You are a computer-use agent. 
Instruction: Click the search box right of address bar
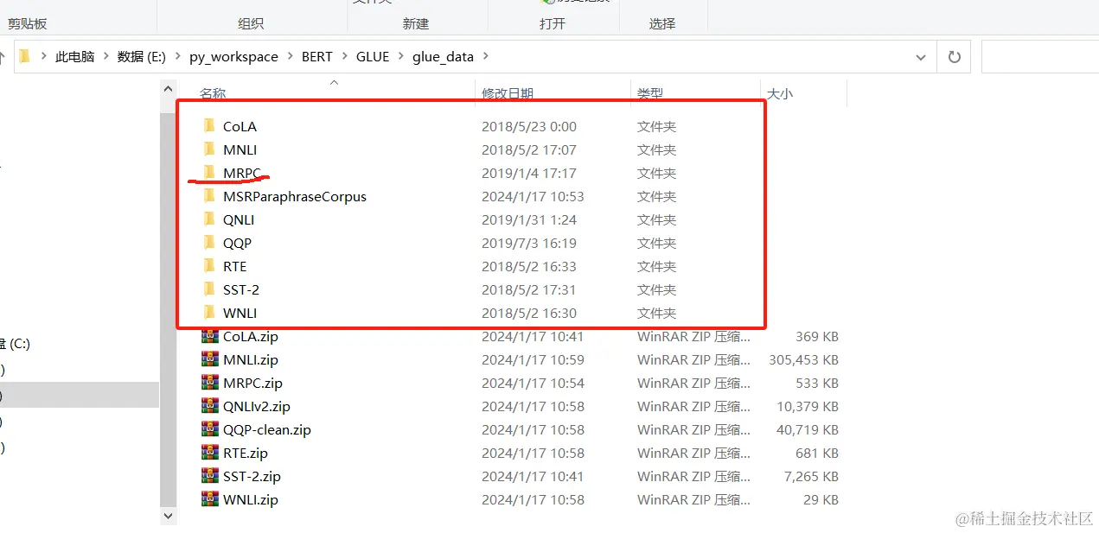pyautogui.click(x=1040, y=57)
